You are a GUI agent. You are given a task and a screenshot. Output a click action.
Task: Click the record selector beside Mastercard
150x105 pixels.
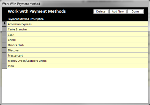coord(4,55)
